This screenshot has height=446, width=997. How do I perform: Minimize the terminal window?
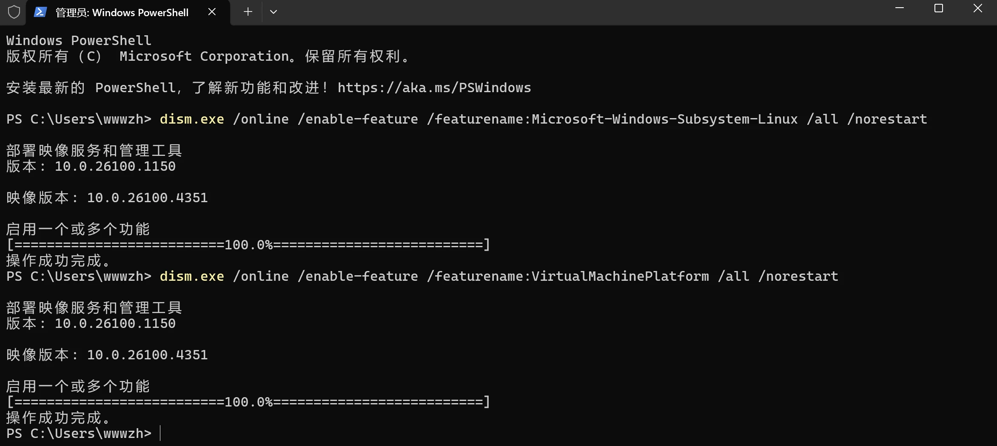pyautogui.click(x=900, y=8)
